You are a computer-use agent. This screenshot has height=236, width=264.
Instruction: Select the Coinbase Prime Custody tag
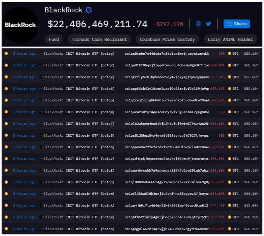(167, 39)
